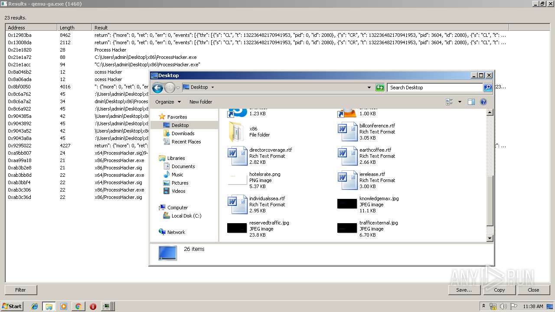Click the search magnifier icon
Screen dimensions: 555x312
click(488, 88)
